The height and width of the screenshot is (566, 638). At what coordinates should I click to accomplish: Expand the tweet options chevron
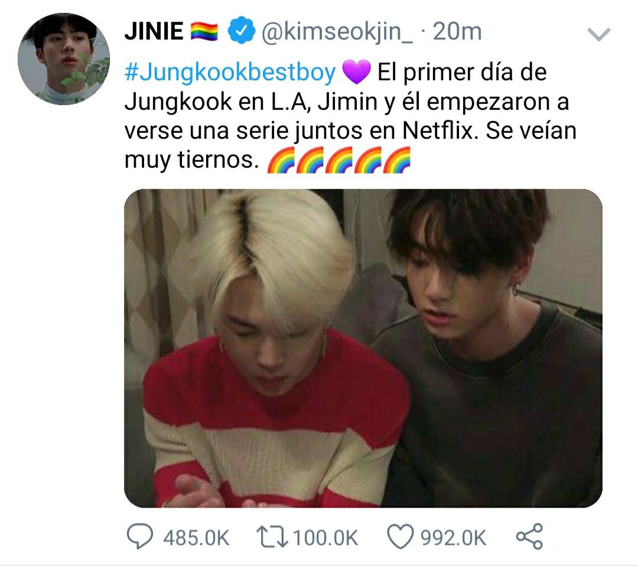[599, 35]
